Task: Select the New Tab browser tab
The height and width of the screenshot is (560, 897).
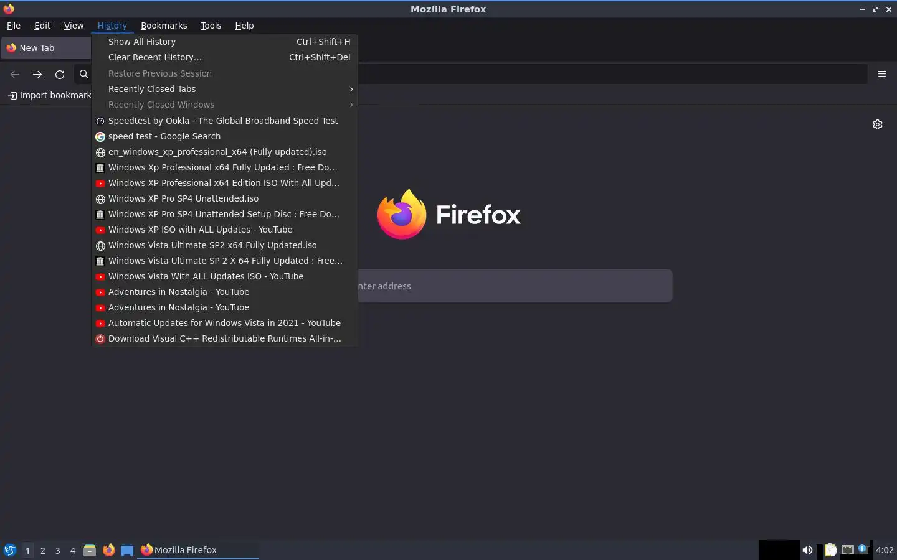Action: [47, 48]
